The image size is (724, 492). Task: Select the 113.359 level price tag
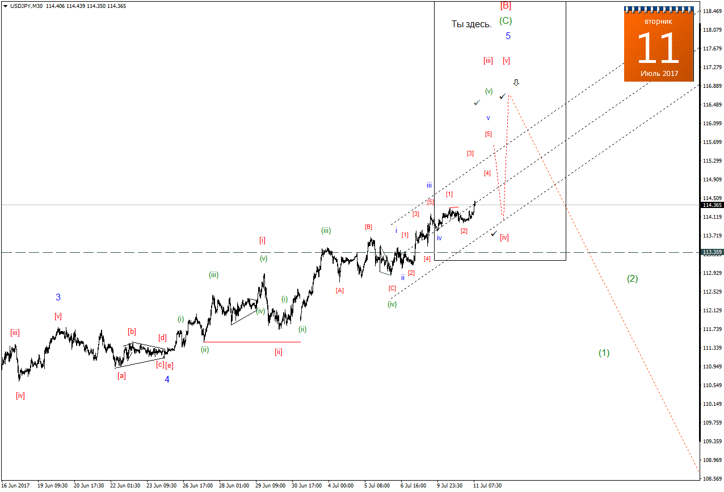coord(712,252)
